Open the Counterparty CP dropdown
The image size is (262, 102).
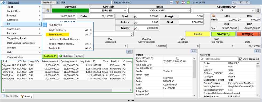(253, 10)
